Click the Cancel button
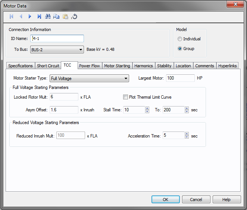This screenshot has width=247, height=210. click(x=196, y=200)
